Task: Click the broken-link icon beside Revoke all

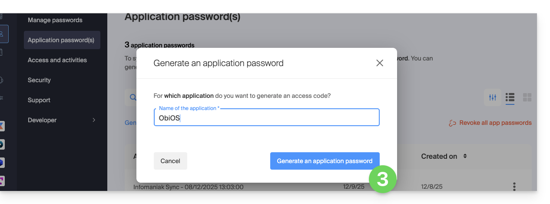Action: pos(452,123)
